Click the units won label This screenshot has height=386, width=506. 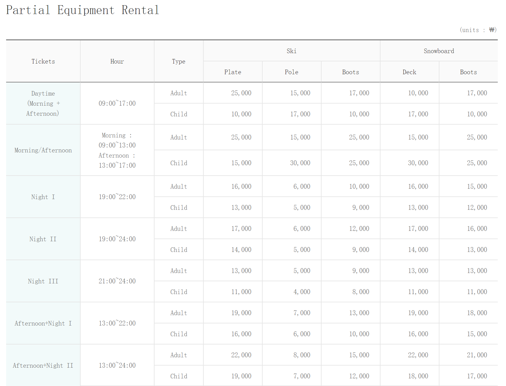[x=478, y=30]
